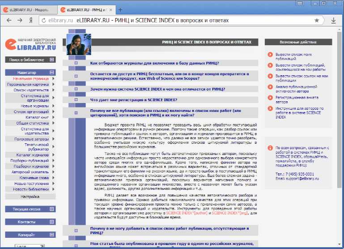Viewport: 344px width, 249px height.
Task: Open Yandex home via Я icon
Action: point(31,21)
